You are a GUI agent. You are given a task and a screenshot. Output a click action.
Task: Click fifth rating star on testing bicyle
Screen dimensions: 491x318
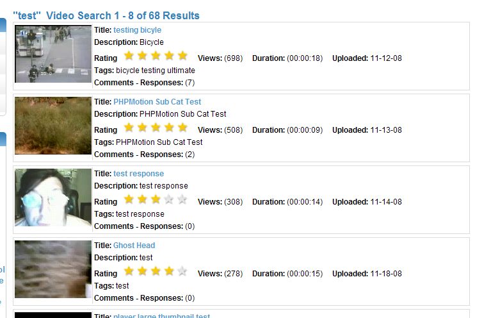point(182,56)
